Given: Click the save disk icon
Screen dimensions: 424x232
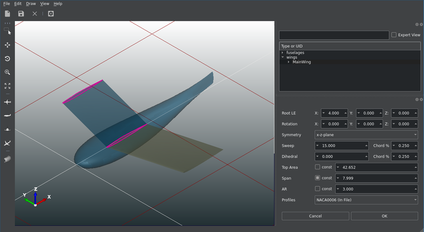Looking at the screenshot, I should coord(21,14).
